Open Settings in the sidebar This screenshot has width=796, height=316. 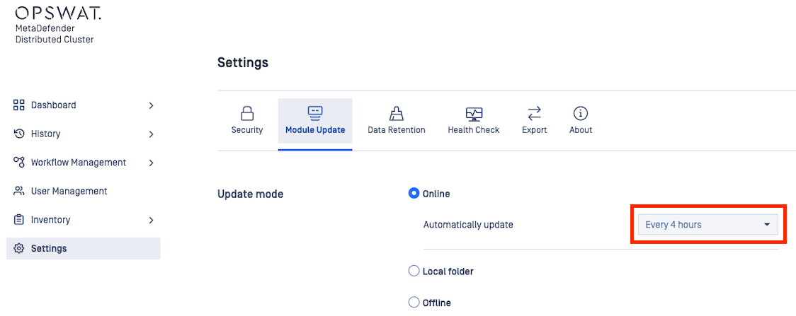point(49,248)
